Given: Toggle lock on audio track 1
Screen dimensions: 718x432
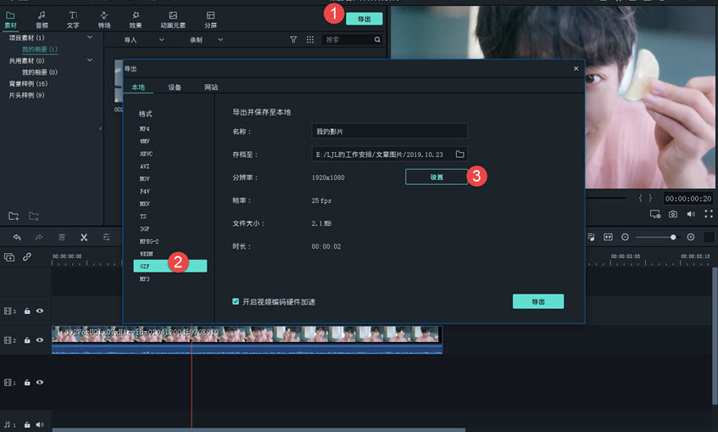Looking at the screenshot, I should pyautogui.click(x=27, y=424).
